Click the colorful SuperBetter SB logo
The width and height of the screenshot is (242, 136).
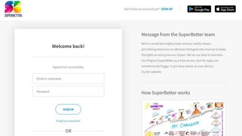tap(13, 7)
